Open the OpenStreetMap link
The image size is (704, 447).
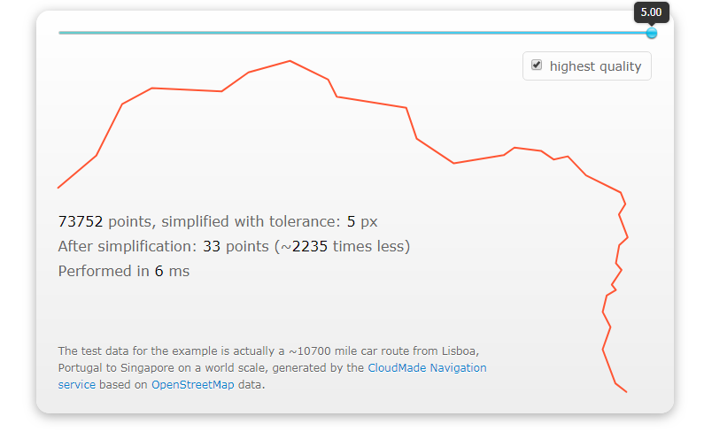tap(193, 385)
